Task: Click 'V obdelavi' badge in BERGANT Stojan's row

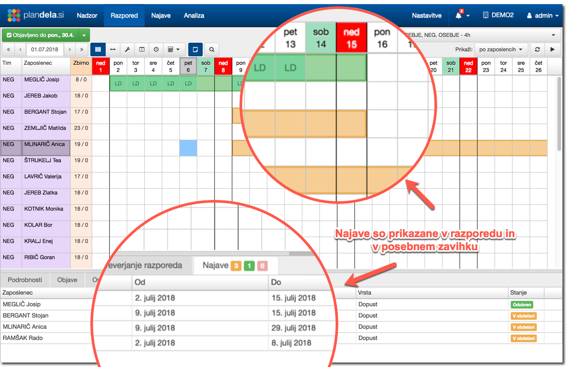Action: (x=523, y=315)
